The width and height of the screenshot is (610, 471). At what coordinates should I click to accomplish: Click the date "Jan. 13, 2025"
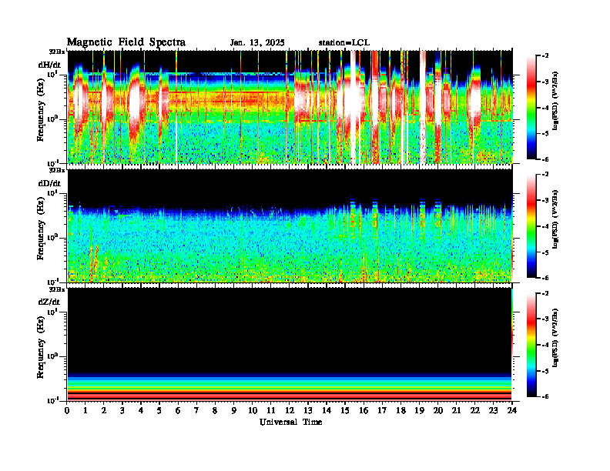pyautogui.click(x=257, y=43)
